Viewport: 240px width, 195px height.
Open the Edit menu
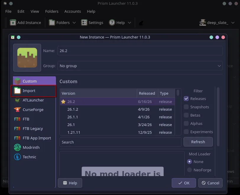click(21, 11)
